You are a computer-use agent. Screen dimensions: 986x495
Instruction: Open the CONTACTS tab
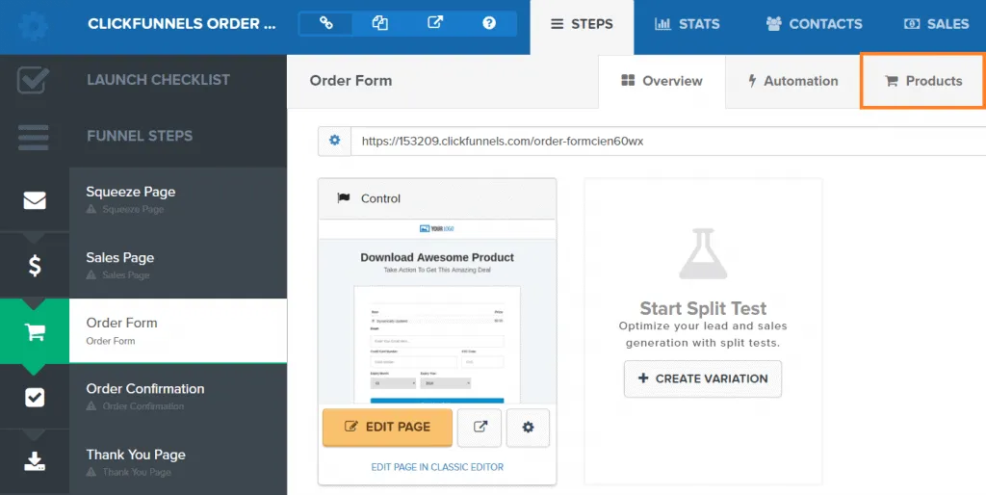(x=814, y=24)
